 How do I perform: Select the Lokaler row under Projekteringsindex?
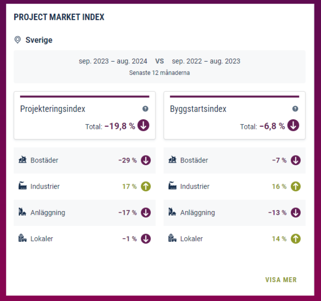84,239
